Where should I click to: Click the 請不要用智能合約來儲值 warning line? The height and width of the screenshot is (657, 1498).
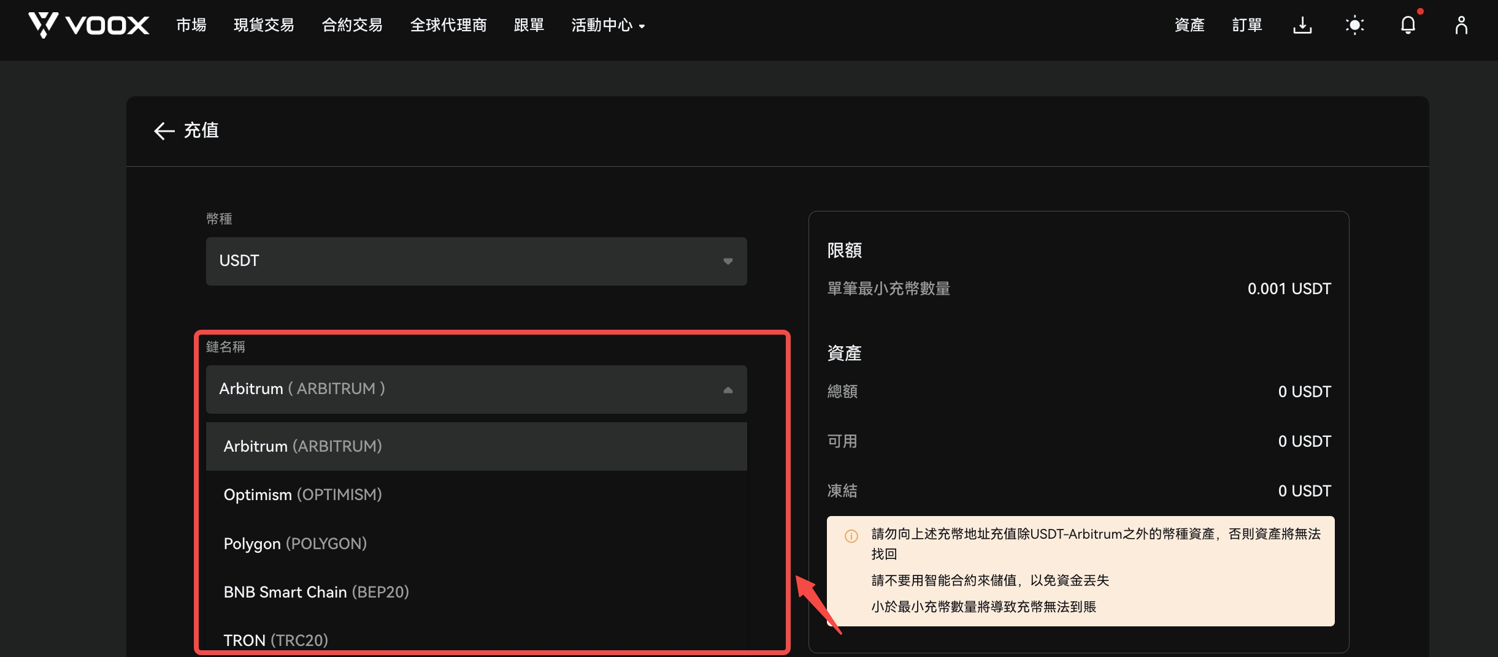[x=990, y=580]
